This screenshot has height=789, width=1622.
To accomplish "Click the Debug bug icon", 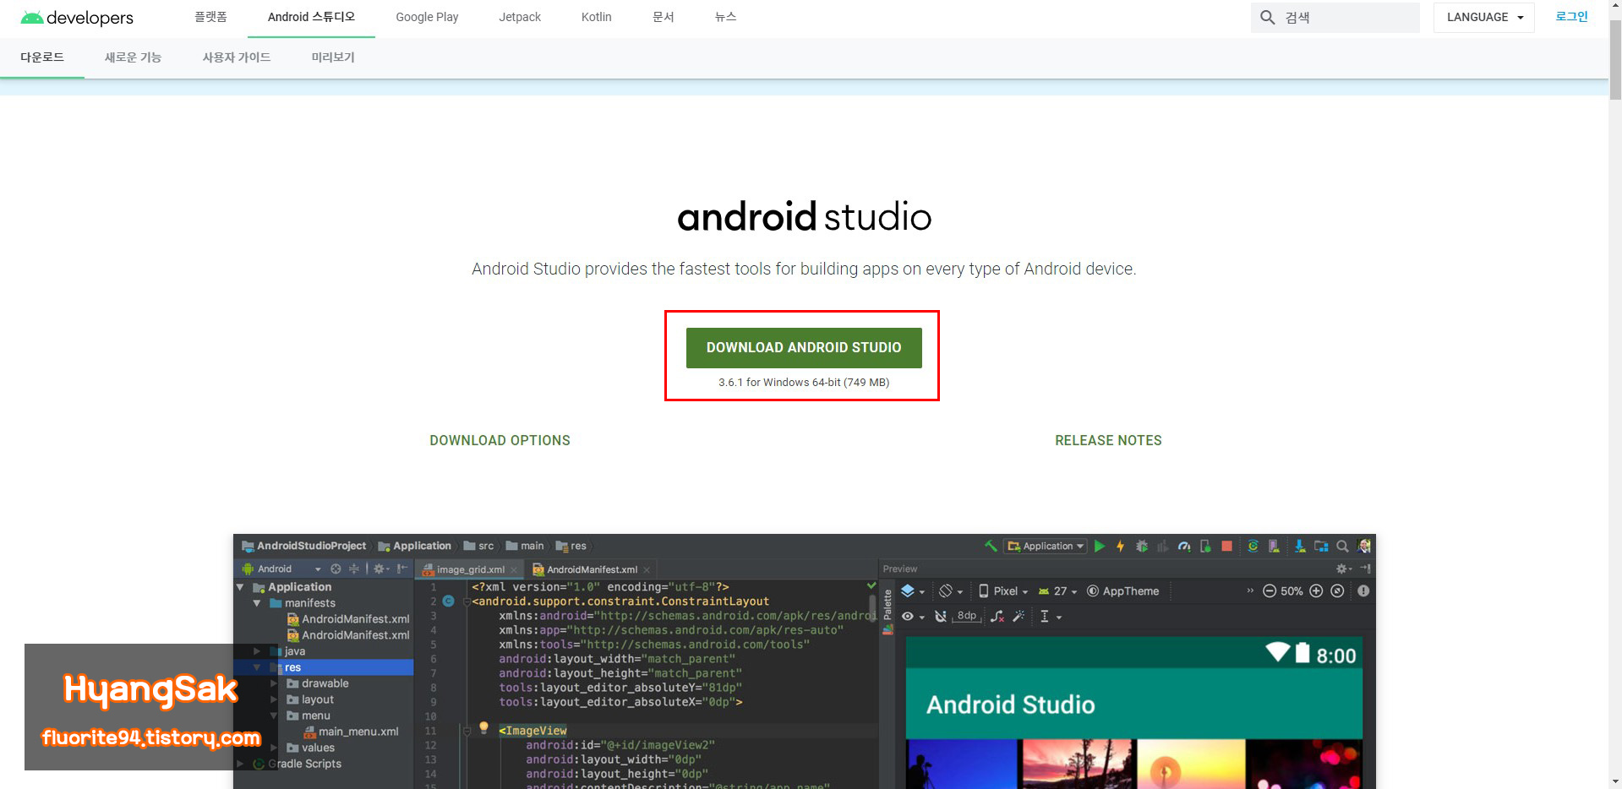I will point(1142,547).
